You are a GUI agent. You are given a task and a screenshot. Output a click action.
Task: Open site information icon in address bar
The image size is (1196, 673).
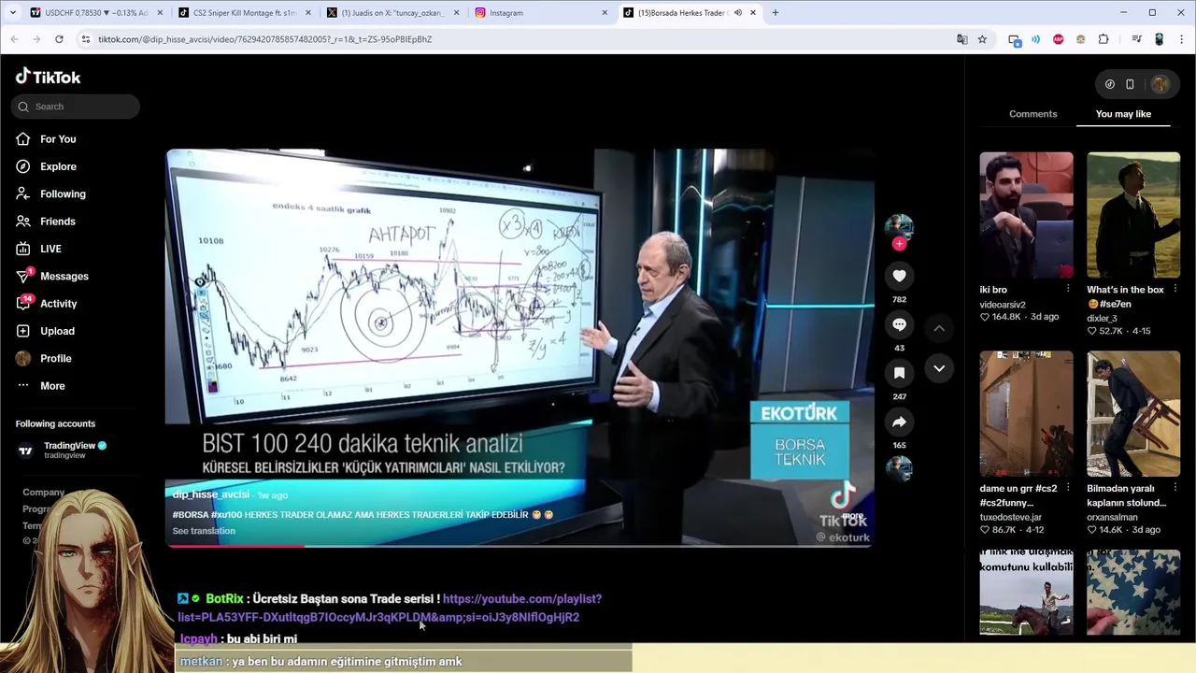pos(85,39)
